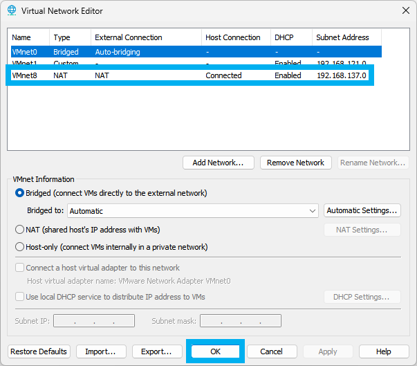Close the Virtual Network Editor dialog
This screenshot has height=366, width=417.
click(x=405, y=10)
